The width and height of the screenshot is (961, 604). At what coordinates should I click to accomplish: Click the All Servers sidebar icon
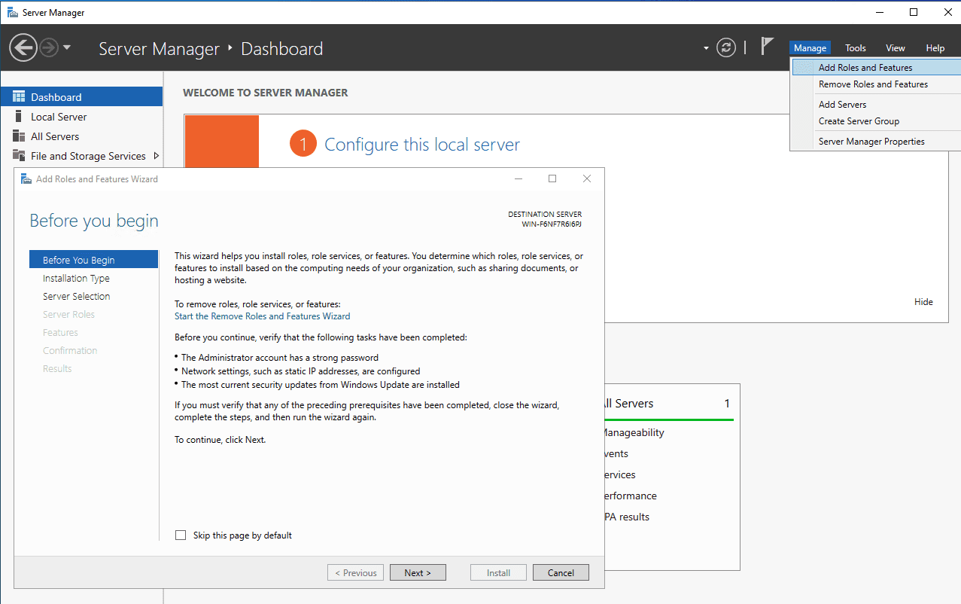pos(19,136)
